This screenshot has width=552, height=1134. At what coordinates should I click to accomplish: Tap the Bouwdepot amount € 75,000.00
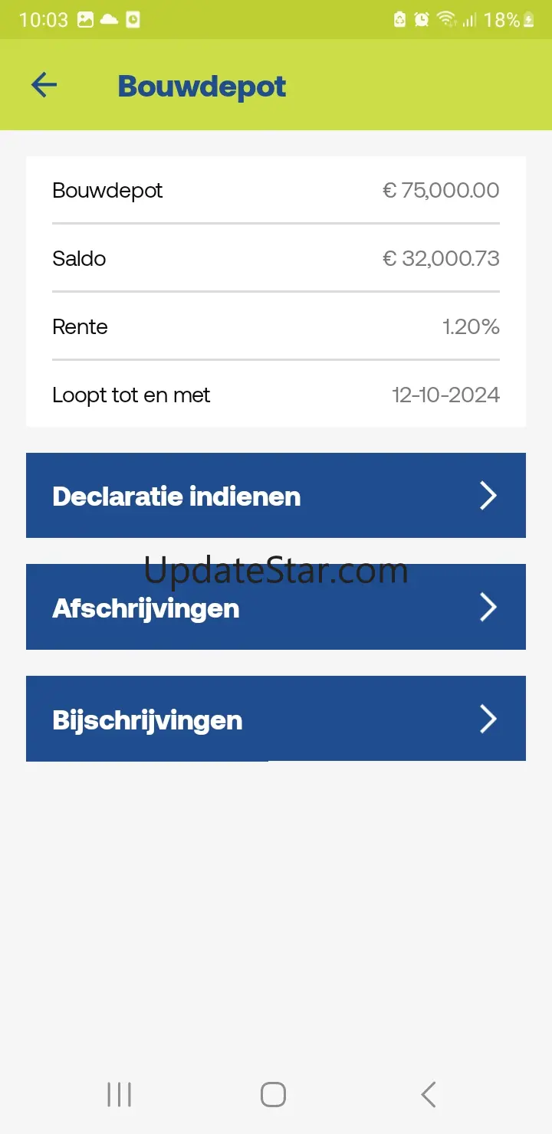click(441, 191)
